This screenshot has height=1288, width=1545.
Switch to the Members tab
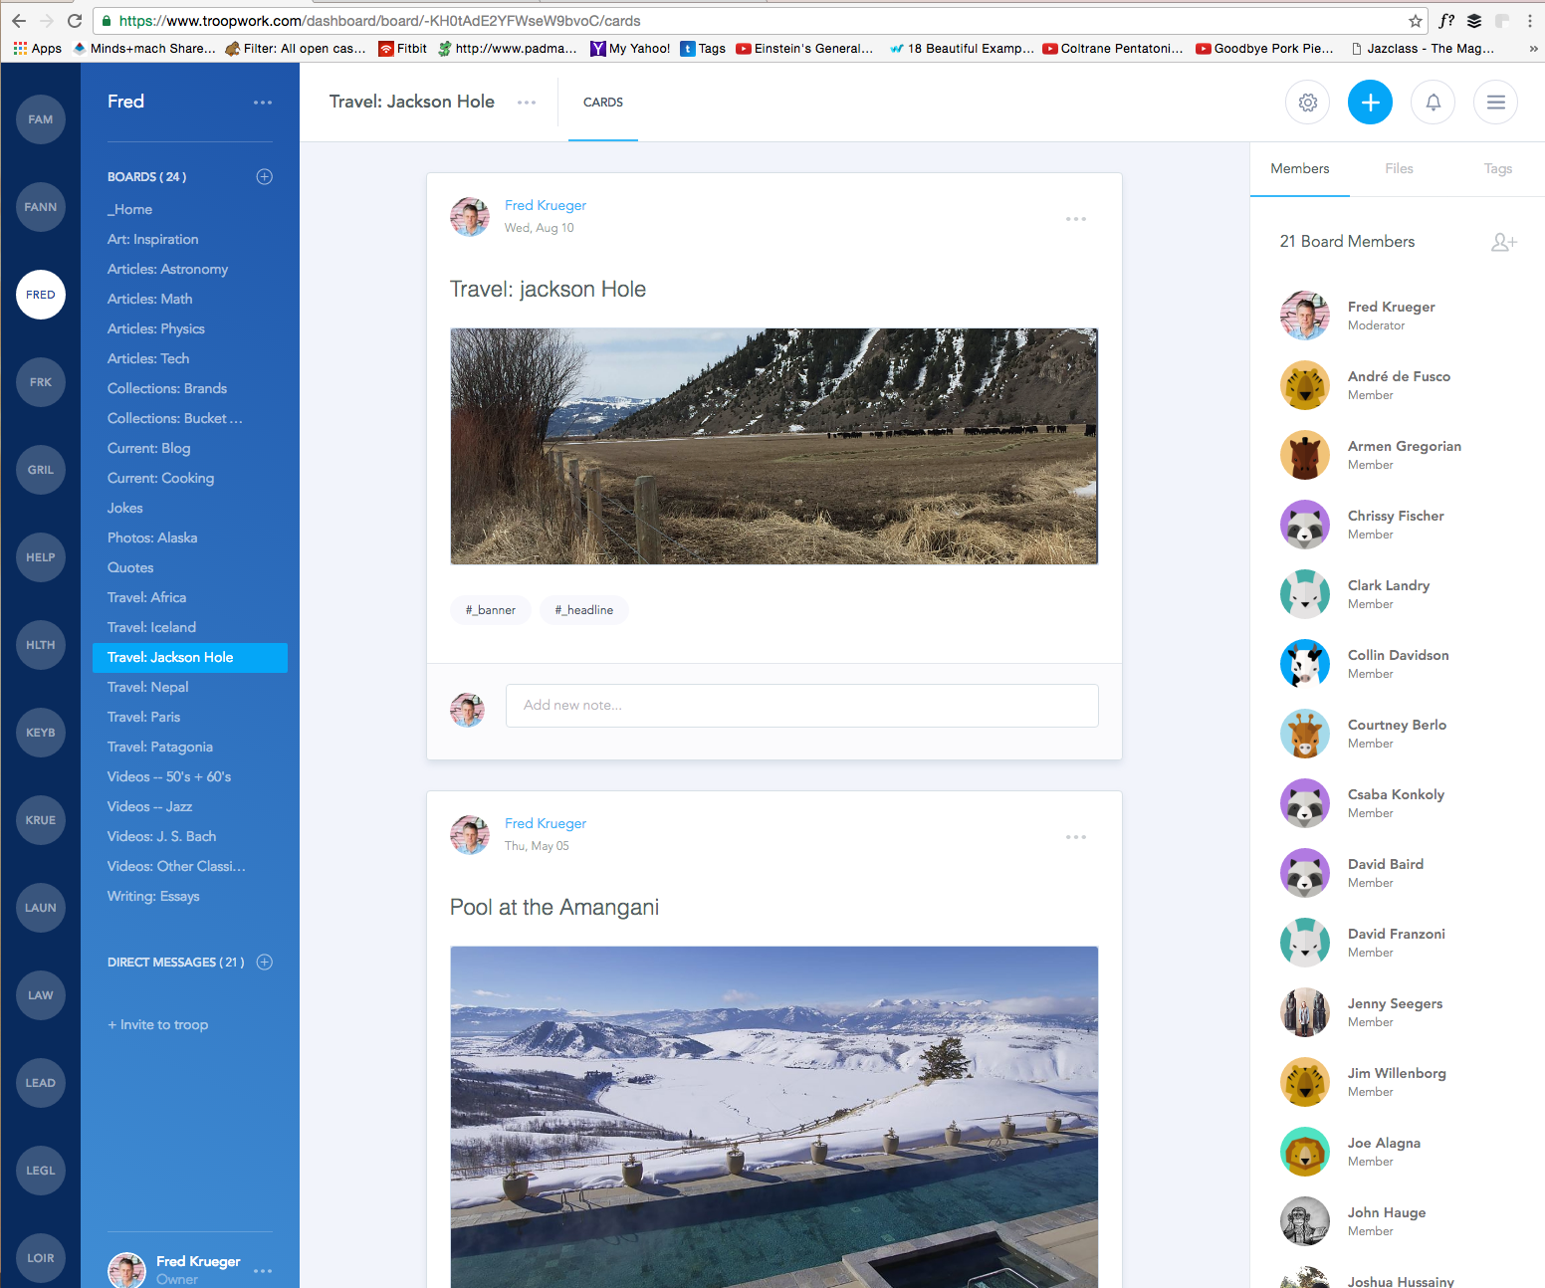pos(1299,168)
